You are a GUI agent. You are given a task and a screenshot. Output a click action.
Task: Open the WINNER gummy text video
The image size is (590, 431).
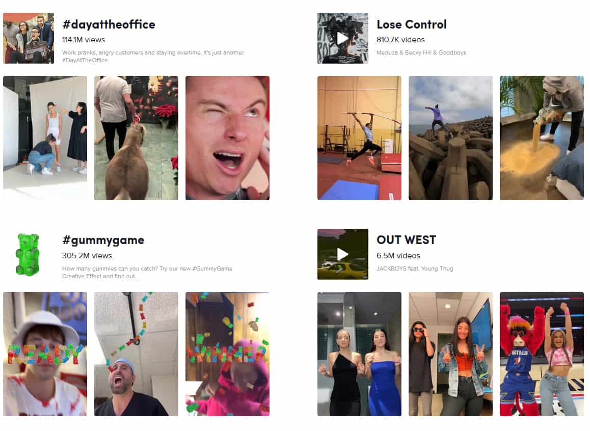pos(227,354)
